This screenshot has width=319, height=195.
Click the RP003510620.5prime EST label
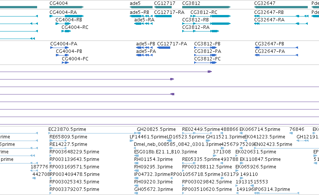(207, 189)
